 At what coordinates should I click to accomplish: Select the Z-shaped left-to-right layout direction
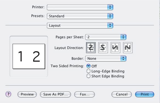pyautogui.click(x=91, y=48)
